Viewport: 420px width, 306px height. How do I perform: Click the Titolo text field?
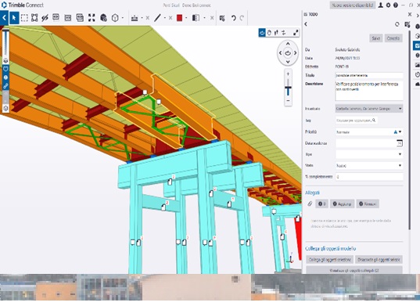(x=369, y=76)
